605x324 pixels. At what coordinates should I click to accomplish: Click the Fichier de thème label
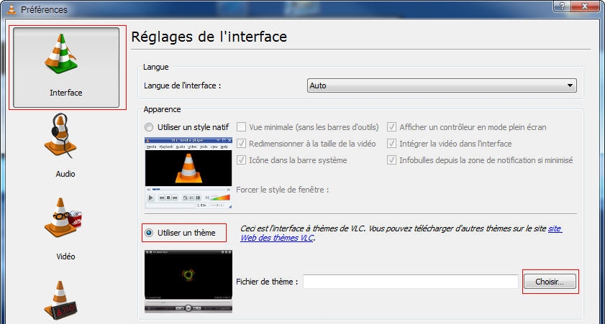[x=267, y=282]
